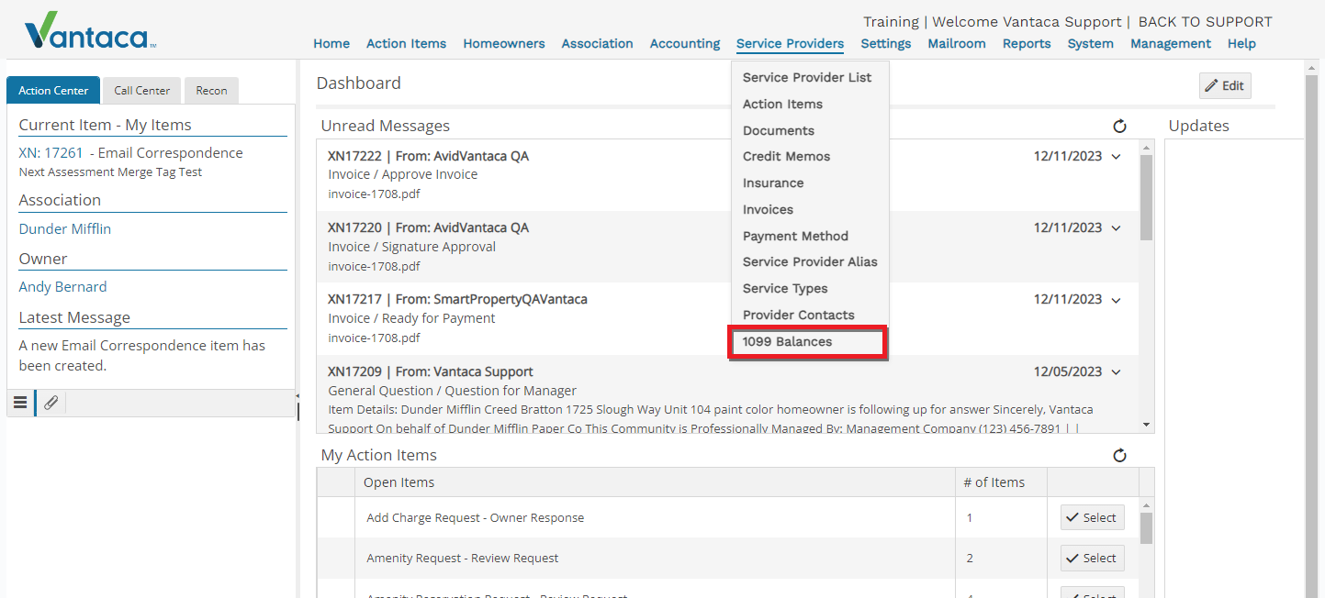The width and height of the screenshot is (1325, 598).
Task: Click item count 2 for Amenity Request
Action: tap(970, 559)
